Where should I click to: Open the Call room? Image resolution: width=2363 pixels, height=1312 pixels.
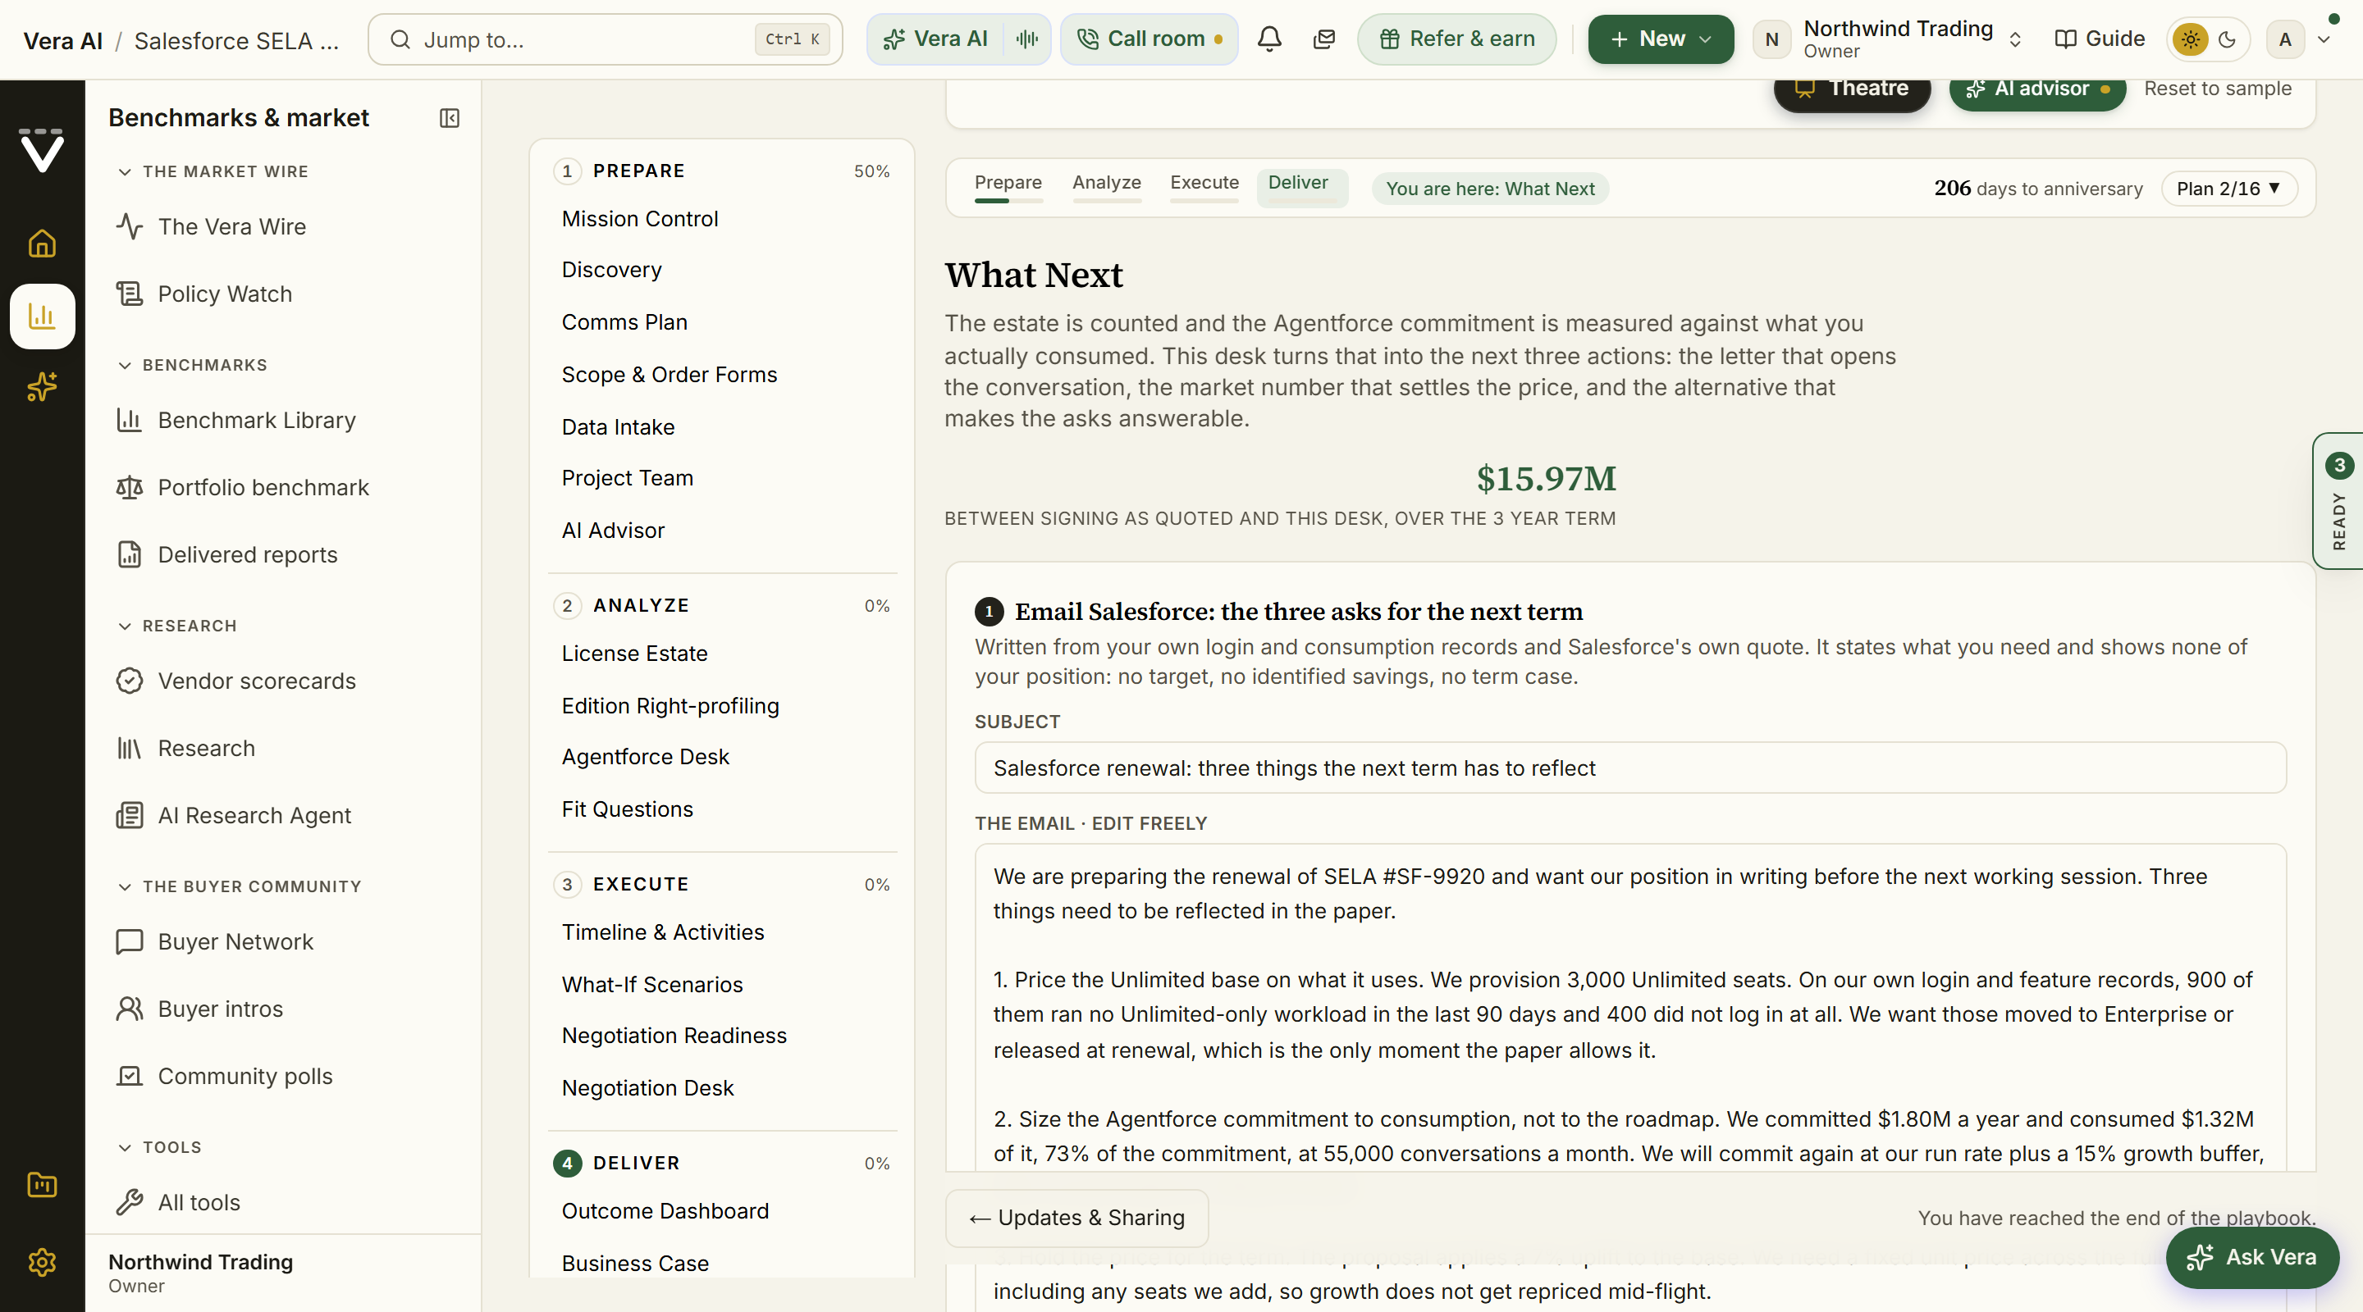[1150, 39]
